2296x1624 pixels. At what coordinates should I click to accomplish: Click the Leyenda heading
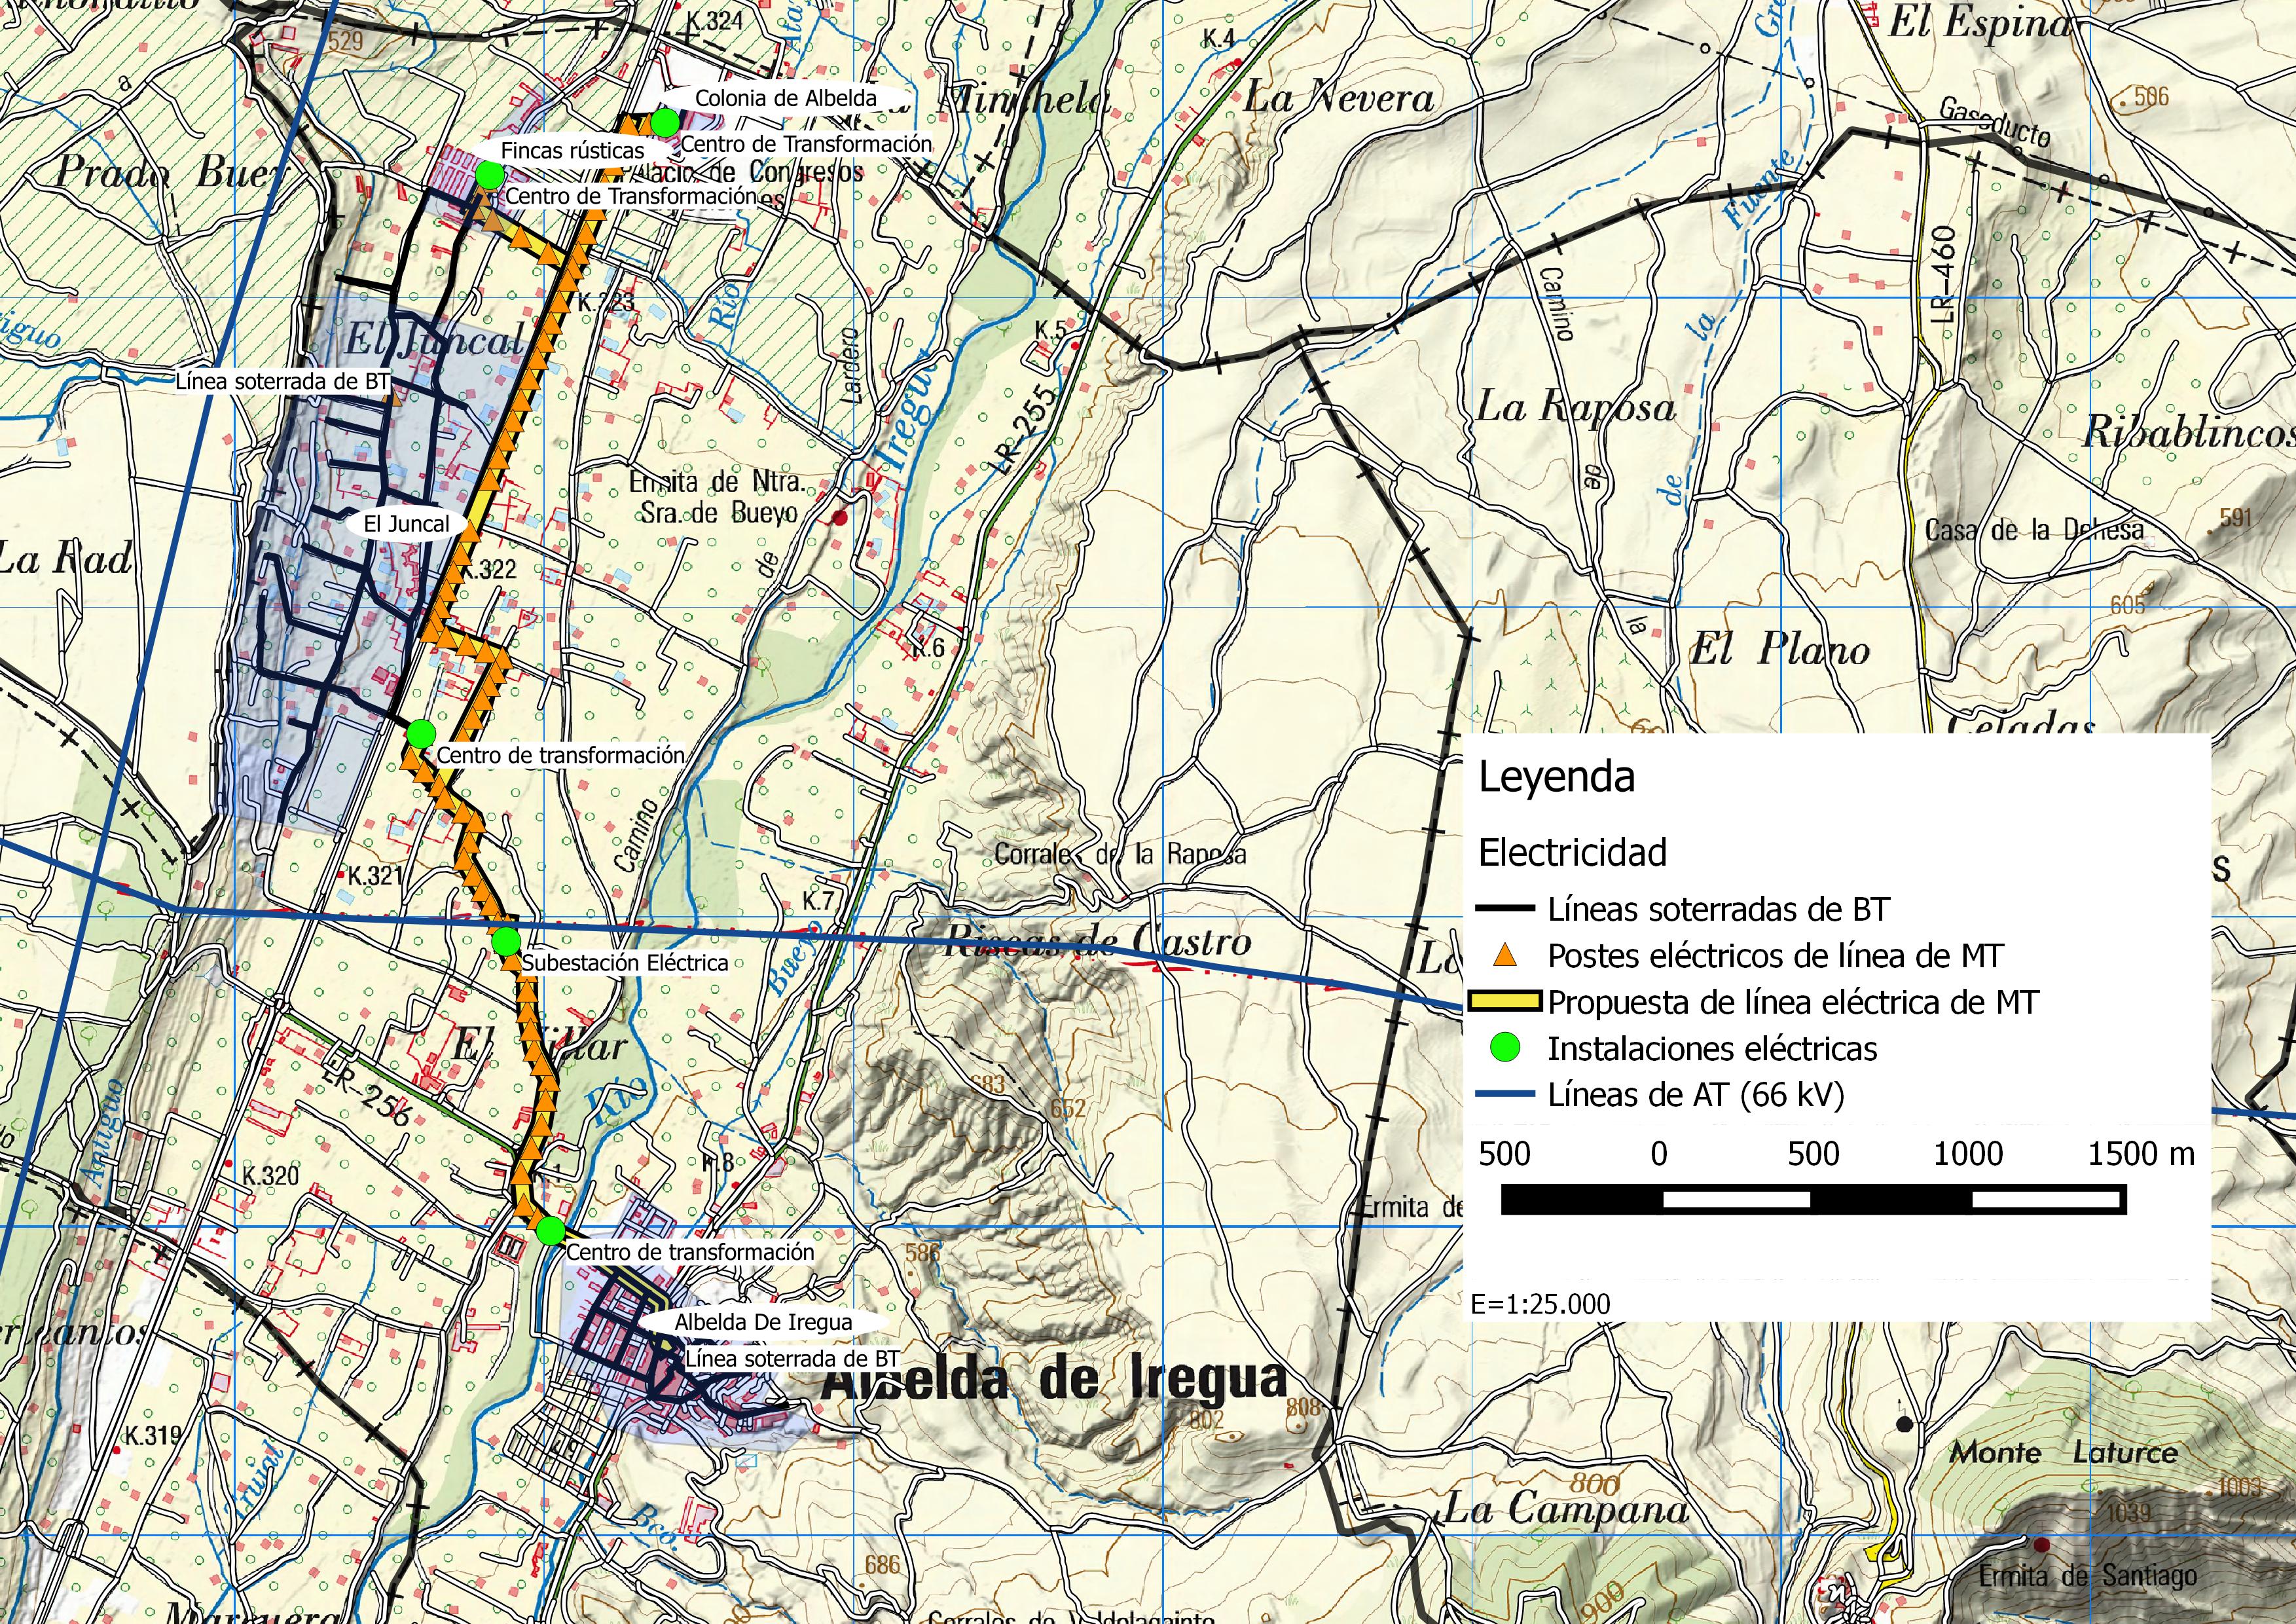click(x=1556, y=777)
